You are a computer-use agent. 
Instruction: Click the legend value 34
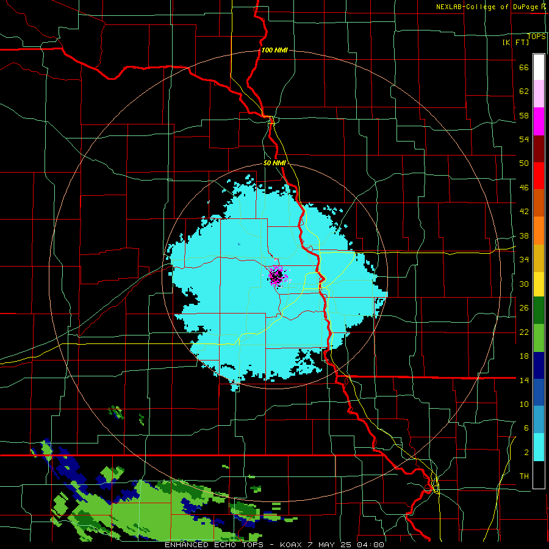pos(524,260)
